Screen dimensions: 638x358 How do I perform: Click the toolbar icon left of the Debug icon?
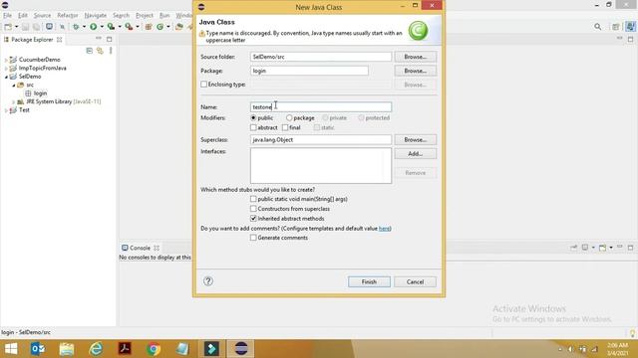click(62, 27)
